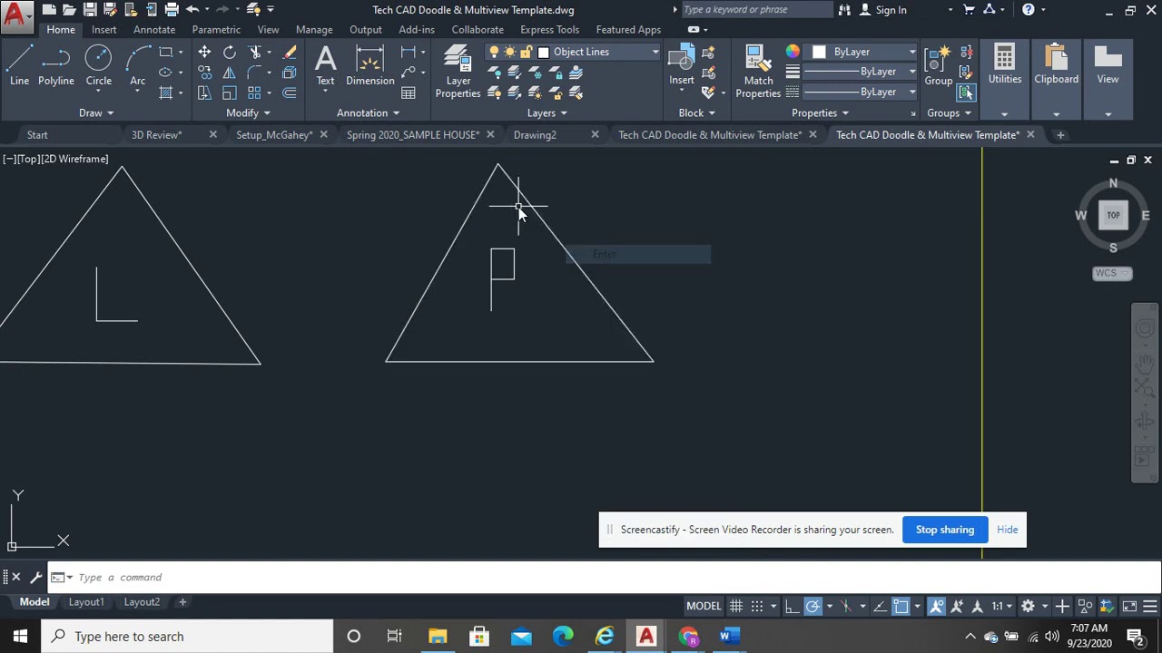Select the Rotate tool
Screen dimensions: 1162x653
pos(230,53)
